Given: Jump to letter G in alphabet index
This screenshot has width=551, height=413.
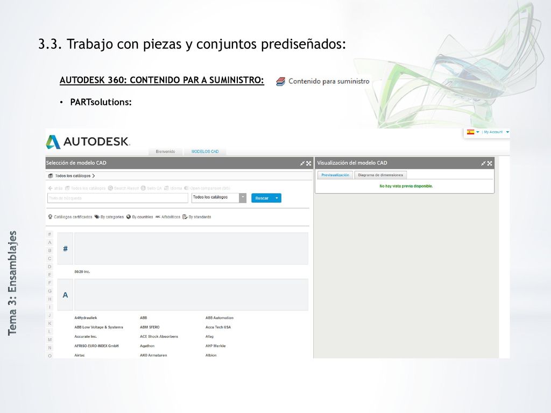Looking at the screenshot, I should tap(50, 291).
